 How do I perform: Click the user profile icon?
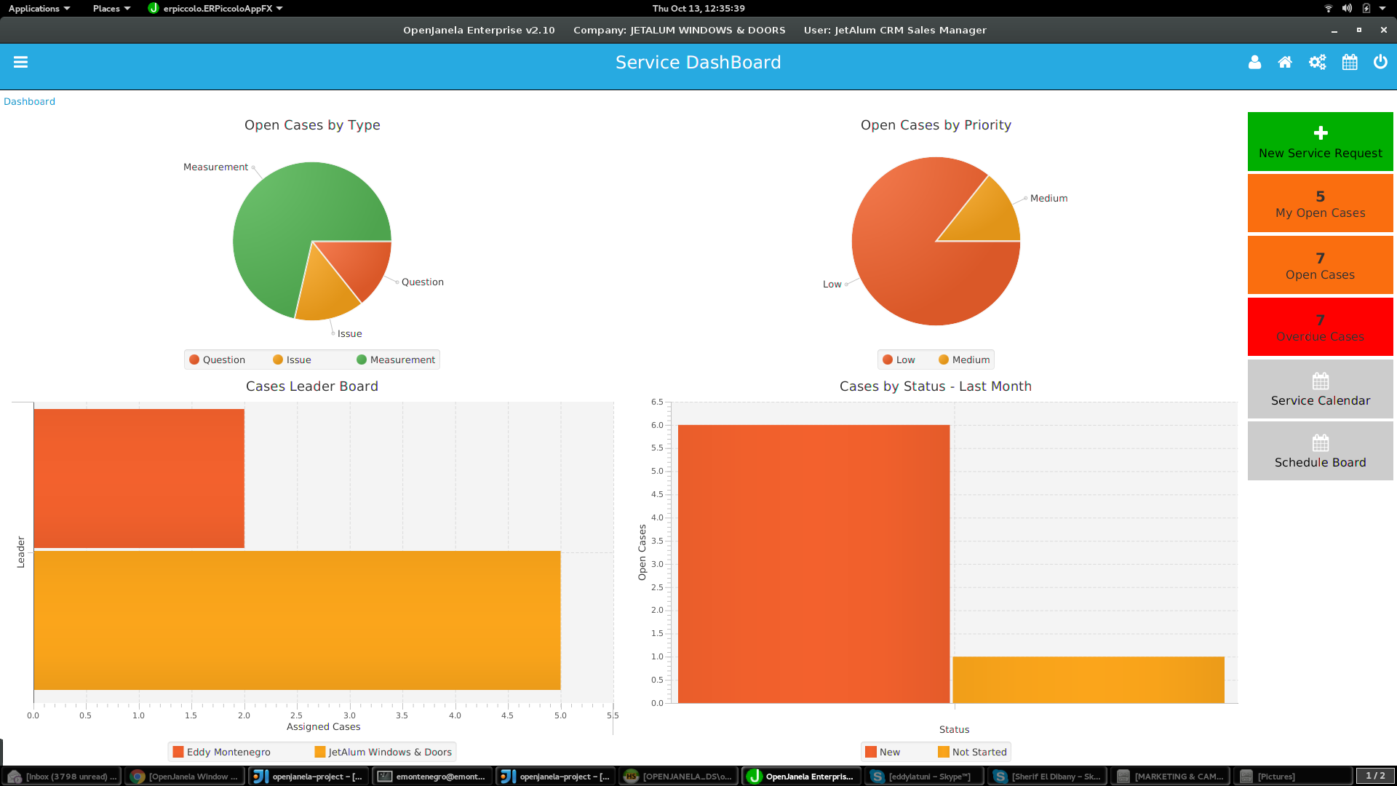[x=1254, y=63]
